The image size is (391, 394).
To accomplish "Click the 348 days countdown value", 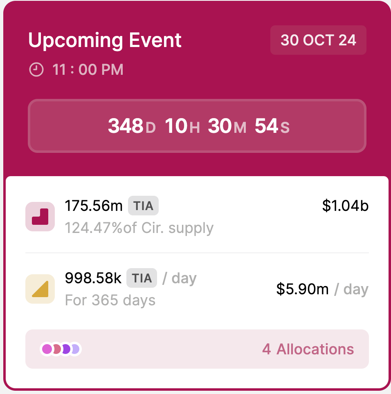I will tap(126, 126).
